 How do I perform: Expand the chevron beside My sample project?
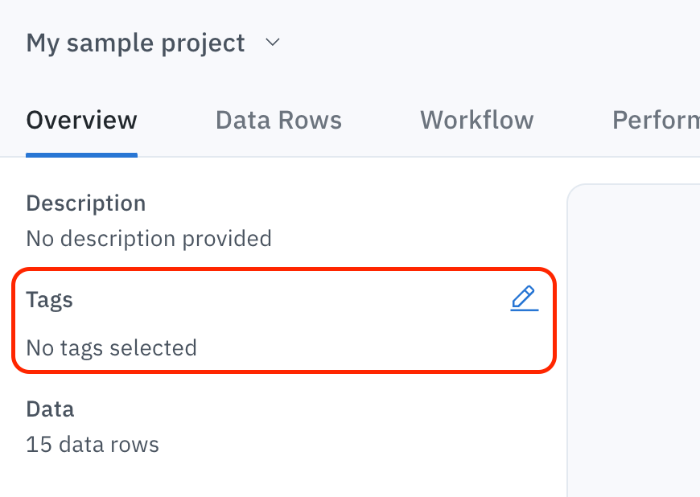click(x=272, y=43)
